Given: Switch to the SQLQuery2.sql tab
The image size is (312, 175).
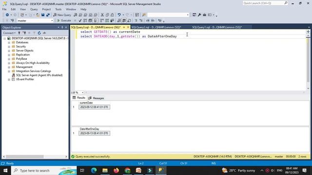Looking at the screenshot, I should pos(156,27).
